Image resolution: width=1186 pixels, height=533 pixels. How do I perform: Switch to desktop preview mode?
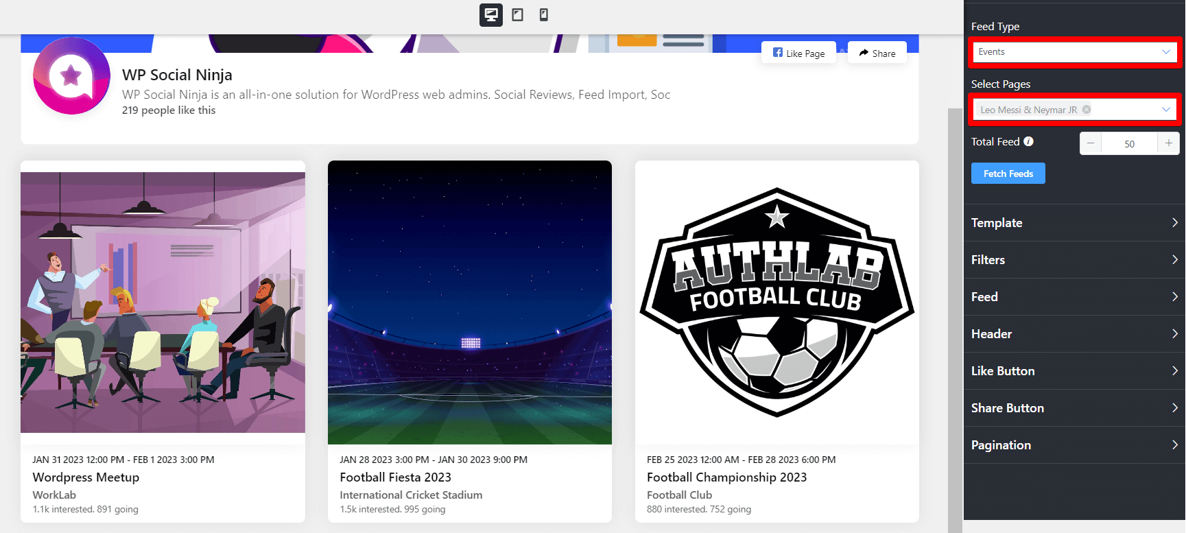tap(490, 14)
